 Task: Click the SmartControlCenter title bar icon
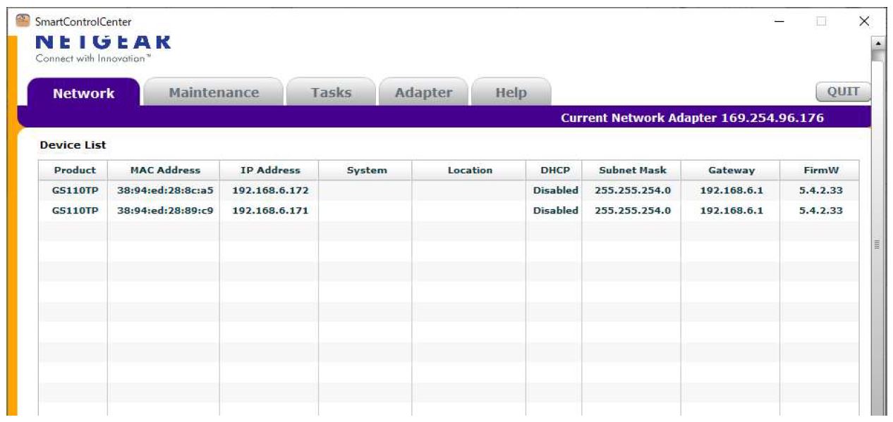(x=24, y=21)
